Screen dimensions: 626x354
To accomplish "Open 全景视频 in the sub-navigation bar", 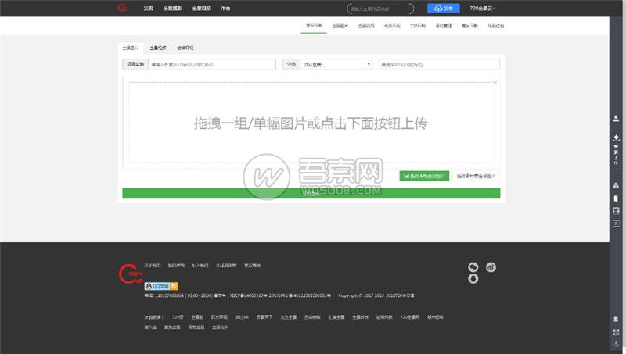I will pyautogui.click(x=366, y=26).
